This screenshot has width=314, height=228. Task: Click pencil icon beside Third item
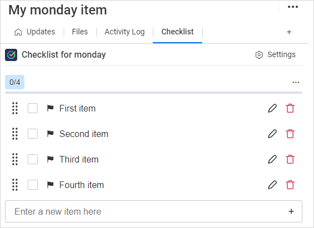point(272,159)
